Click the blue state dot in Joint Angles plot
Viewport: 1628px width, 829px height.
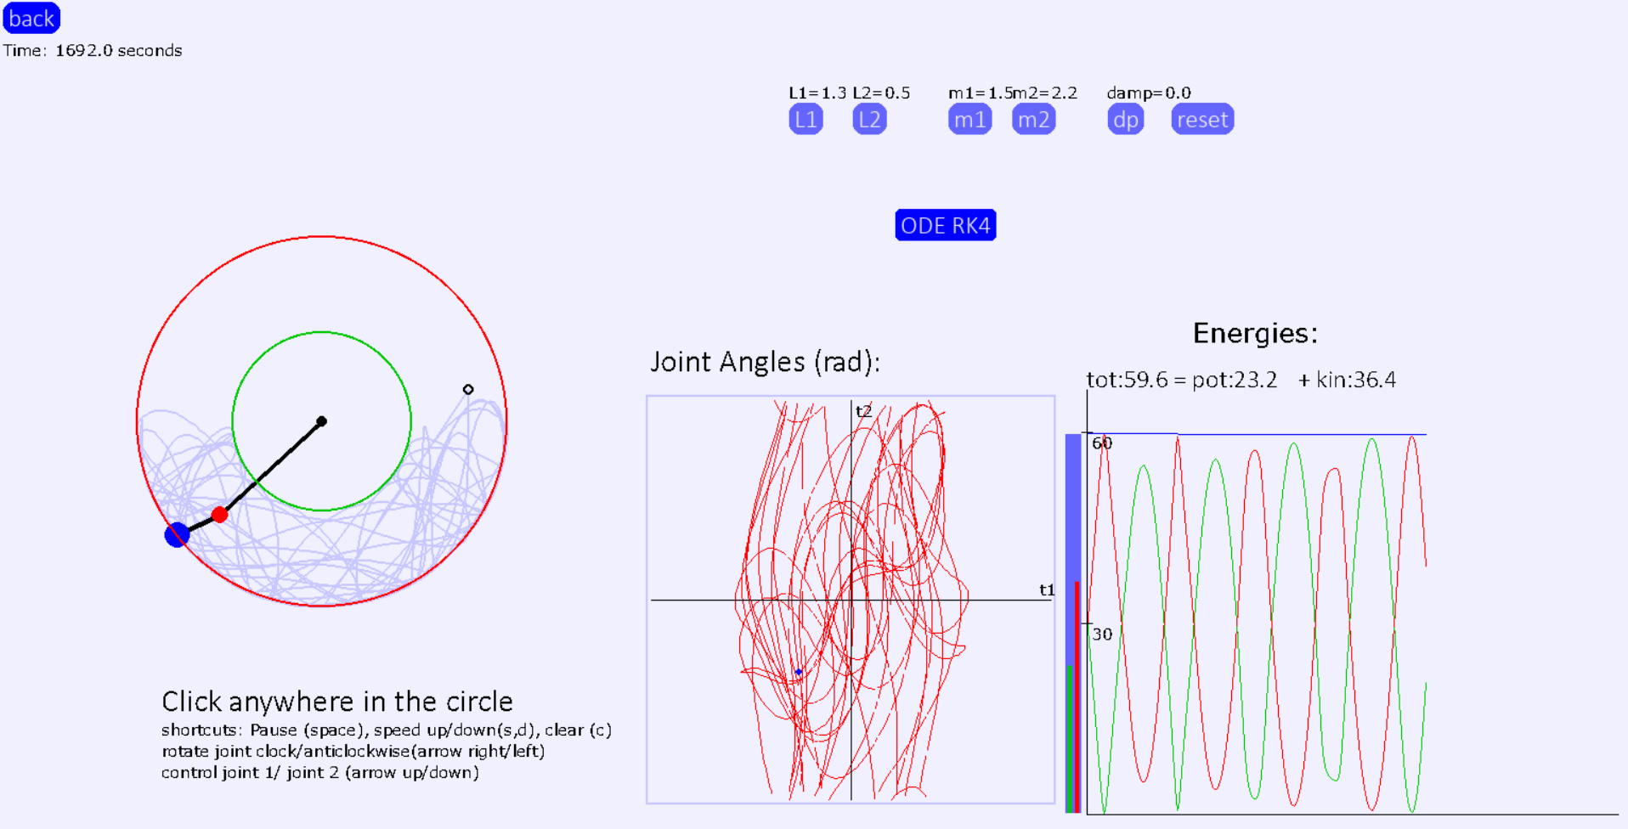coord(797,672)
